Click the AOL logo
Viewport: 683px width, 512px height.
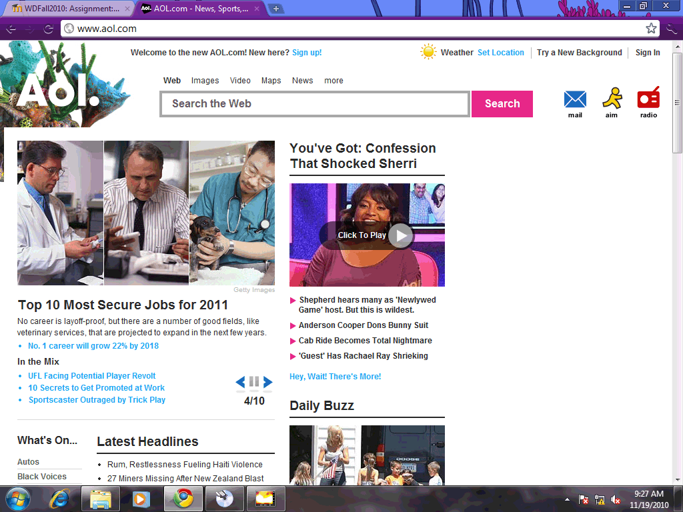58,90
